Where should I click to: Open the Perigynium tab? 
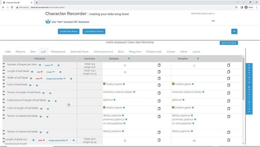point(135,52)
